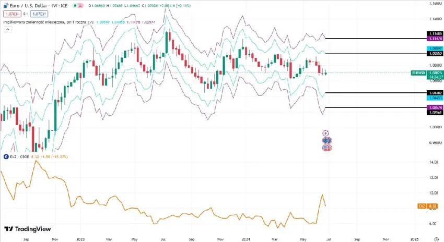Click the cyan 1.09597 price axis label
Screen dimensions: 444x242
tap(435, 49)
